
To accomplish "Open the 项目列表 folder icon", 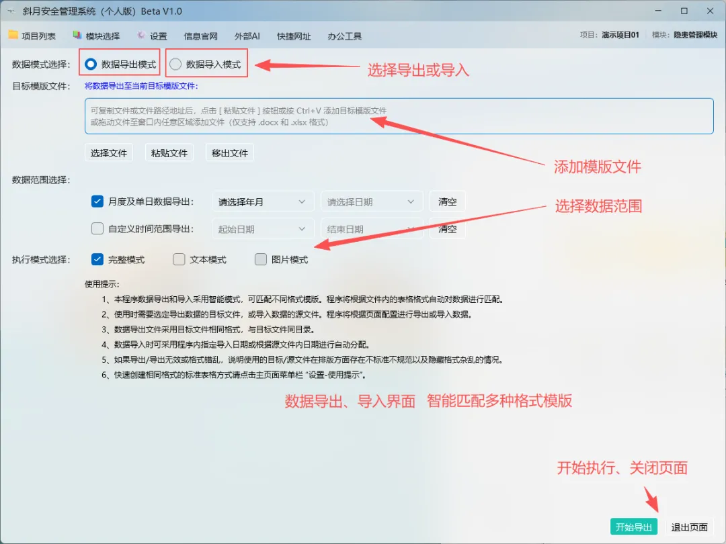I will tap(13, 35).
